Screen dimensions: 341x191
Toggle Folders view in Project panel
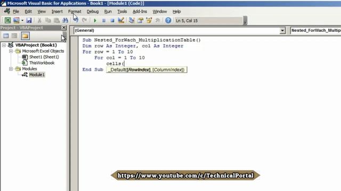point(25,36)
